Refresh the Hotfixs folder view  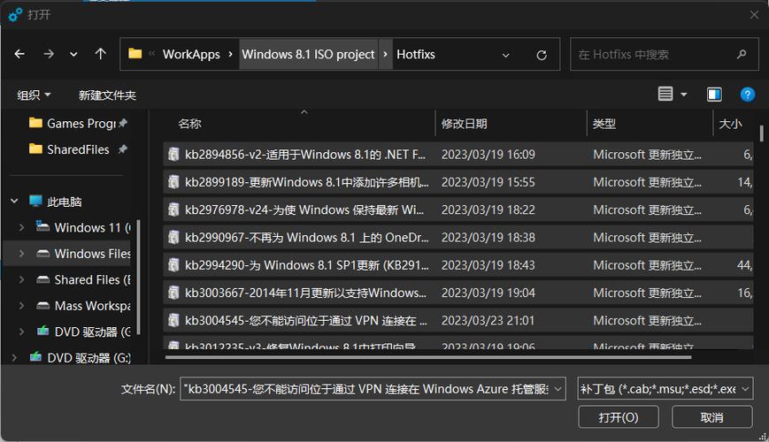[542, 55]
